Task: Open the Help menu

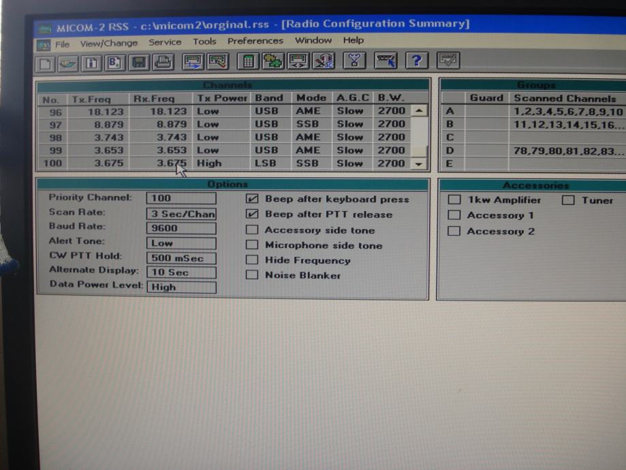Action: pos(354,40)
